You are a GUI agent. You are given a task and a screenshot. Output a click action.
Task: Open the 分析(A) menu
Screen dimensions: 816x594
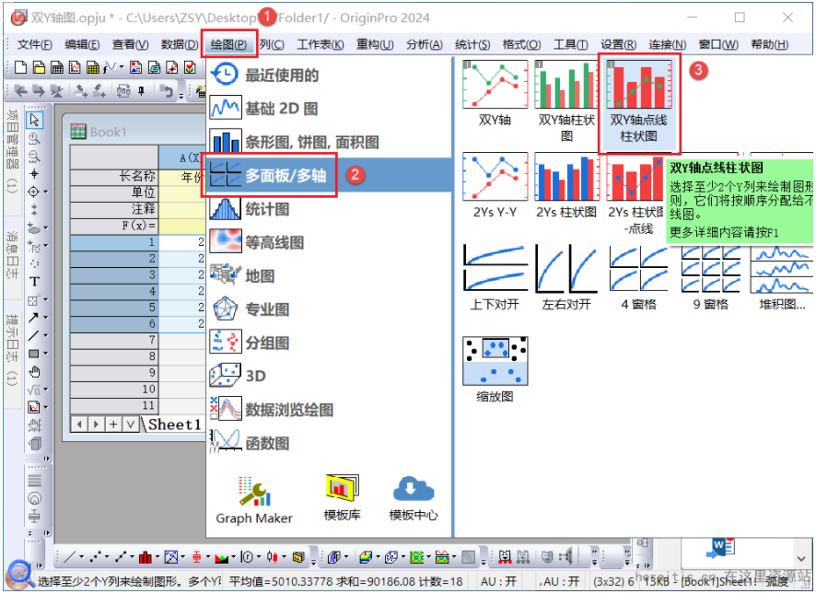(425, 45)
